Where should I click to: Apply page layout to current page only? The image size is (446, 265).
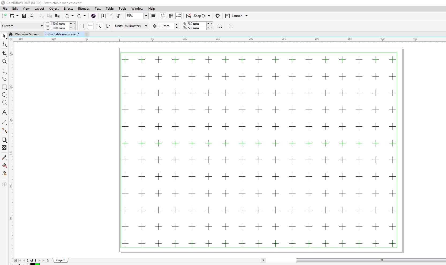tap(108, 26)
